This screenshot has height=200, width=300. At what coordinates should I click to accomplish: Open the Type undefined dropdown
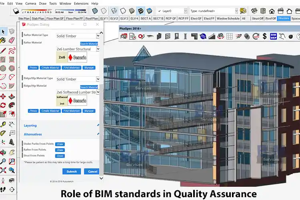[236, 11]
